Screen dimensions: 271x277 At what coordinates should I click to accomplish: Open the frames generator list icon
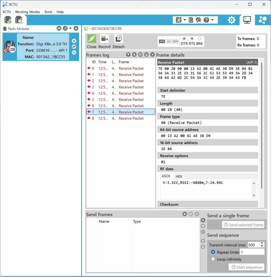click(191, 20)
